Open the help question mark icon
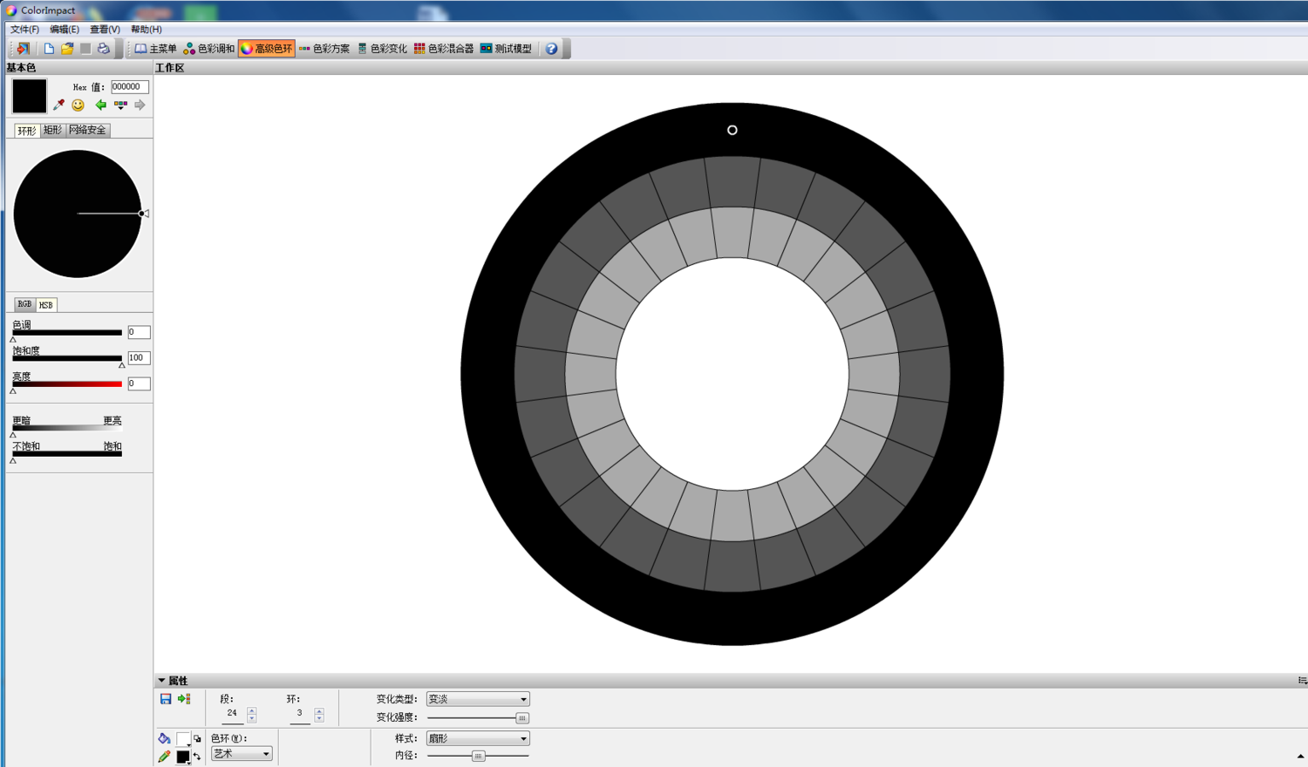This screenshot has height=767, width=1308. point(551,49)
